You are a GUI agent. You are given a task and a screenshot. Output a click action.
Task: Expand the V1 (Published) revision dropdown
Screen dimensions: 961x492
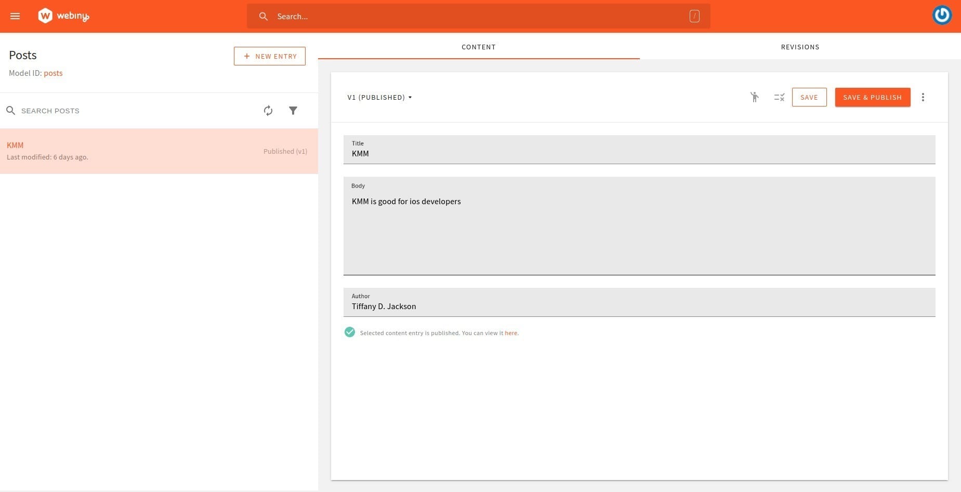[x=379, y=97]
